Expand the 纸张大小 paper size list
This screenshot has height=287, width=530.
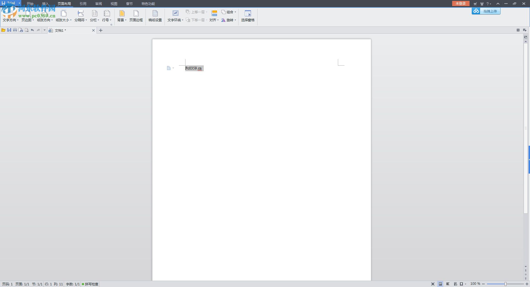(63, 16)
